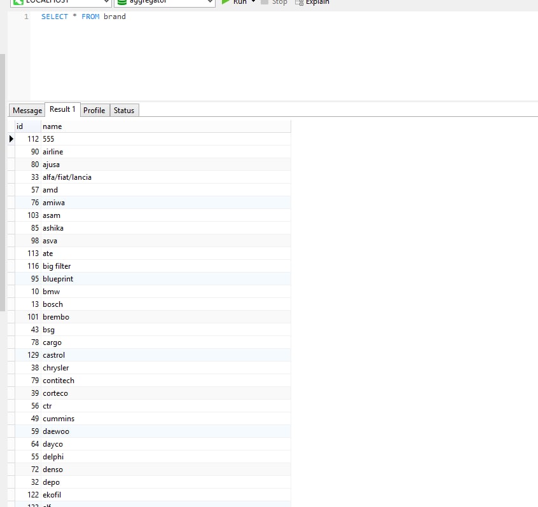Select the id cell '59'
This screenshot has width=538, height=507.
coord(28,431)
